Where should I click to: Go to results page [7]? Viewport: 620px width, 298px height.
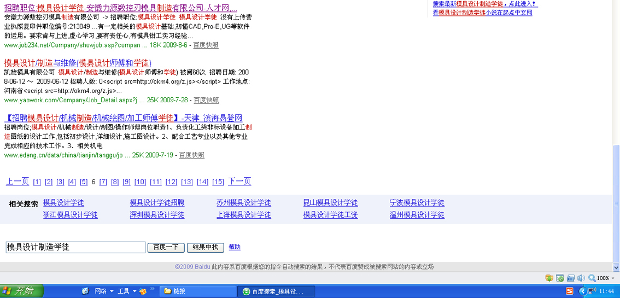pyautogui.click(x=103, y=182)
